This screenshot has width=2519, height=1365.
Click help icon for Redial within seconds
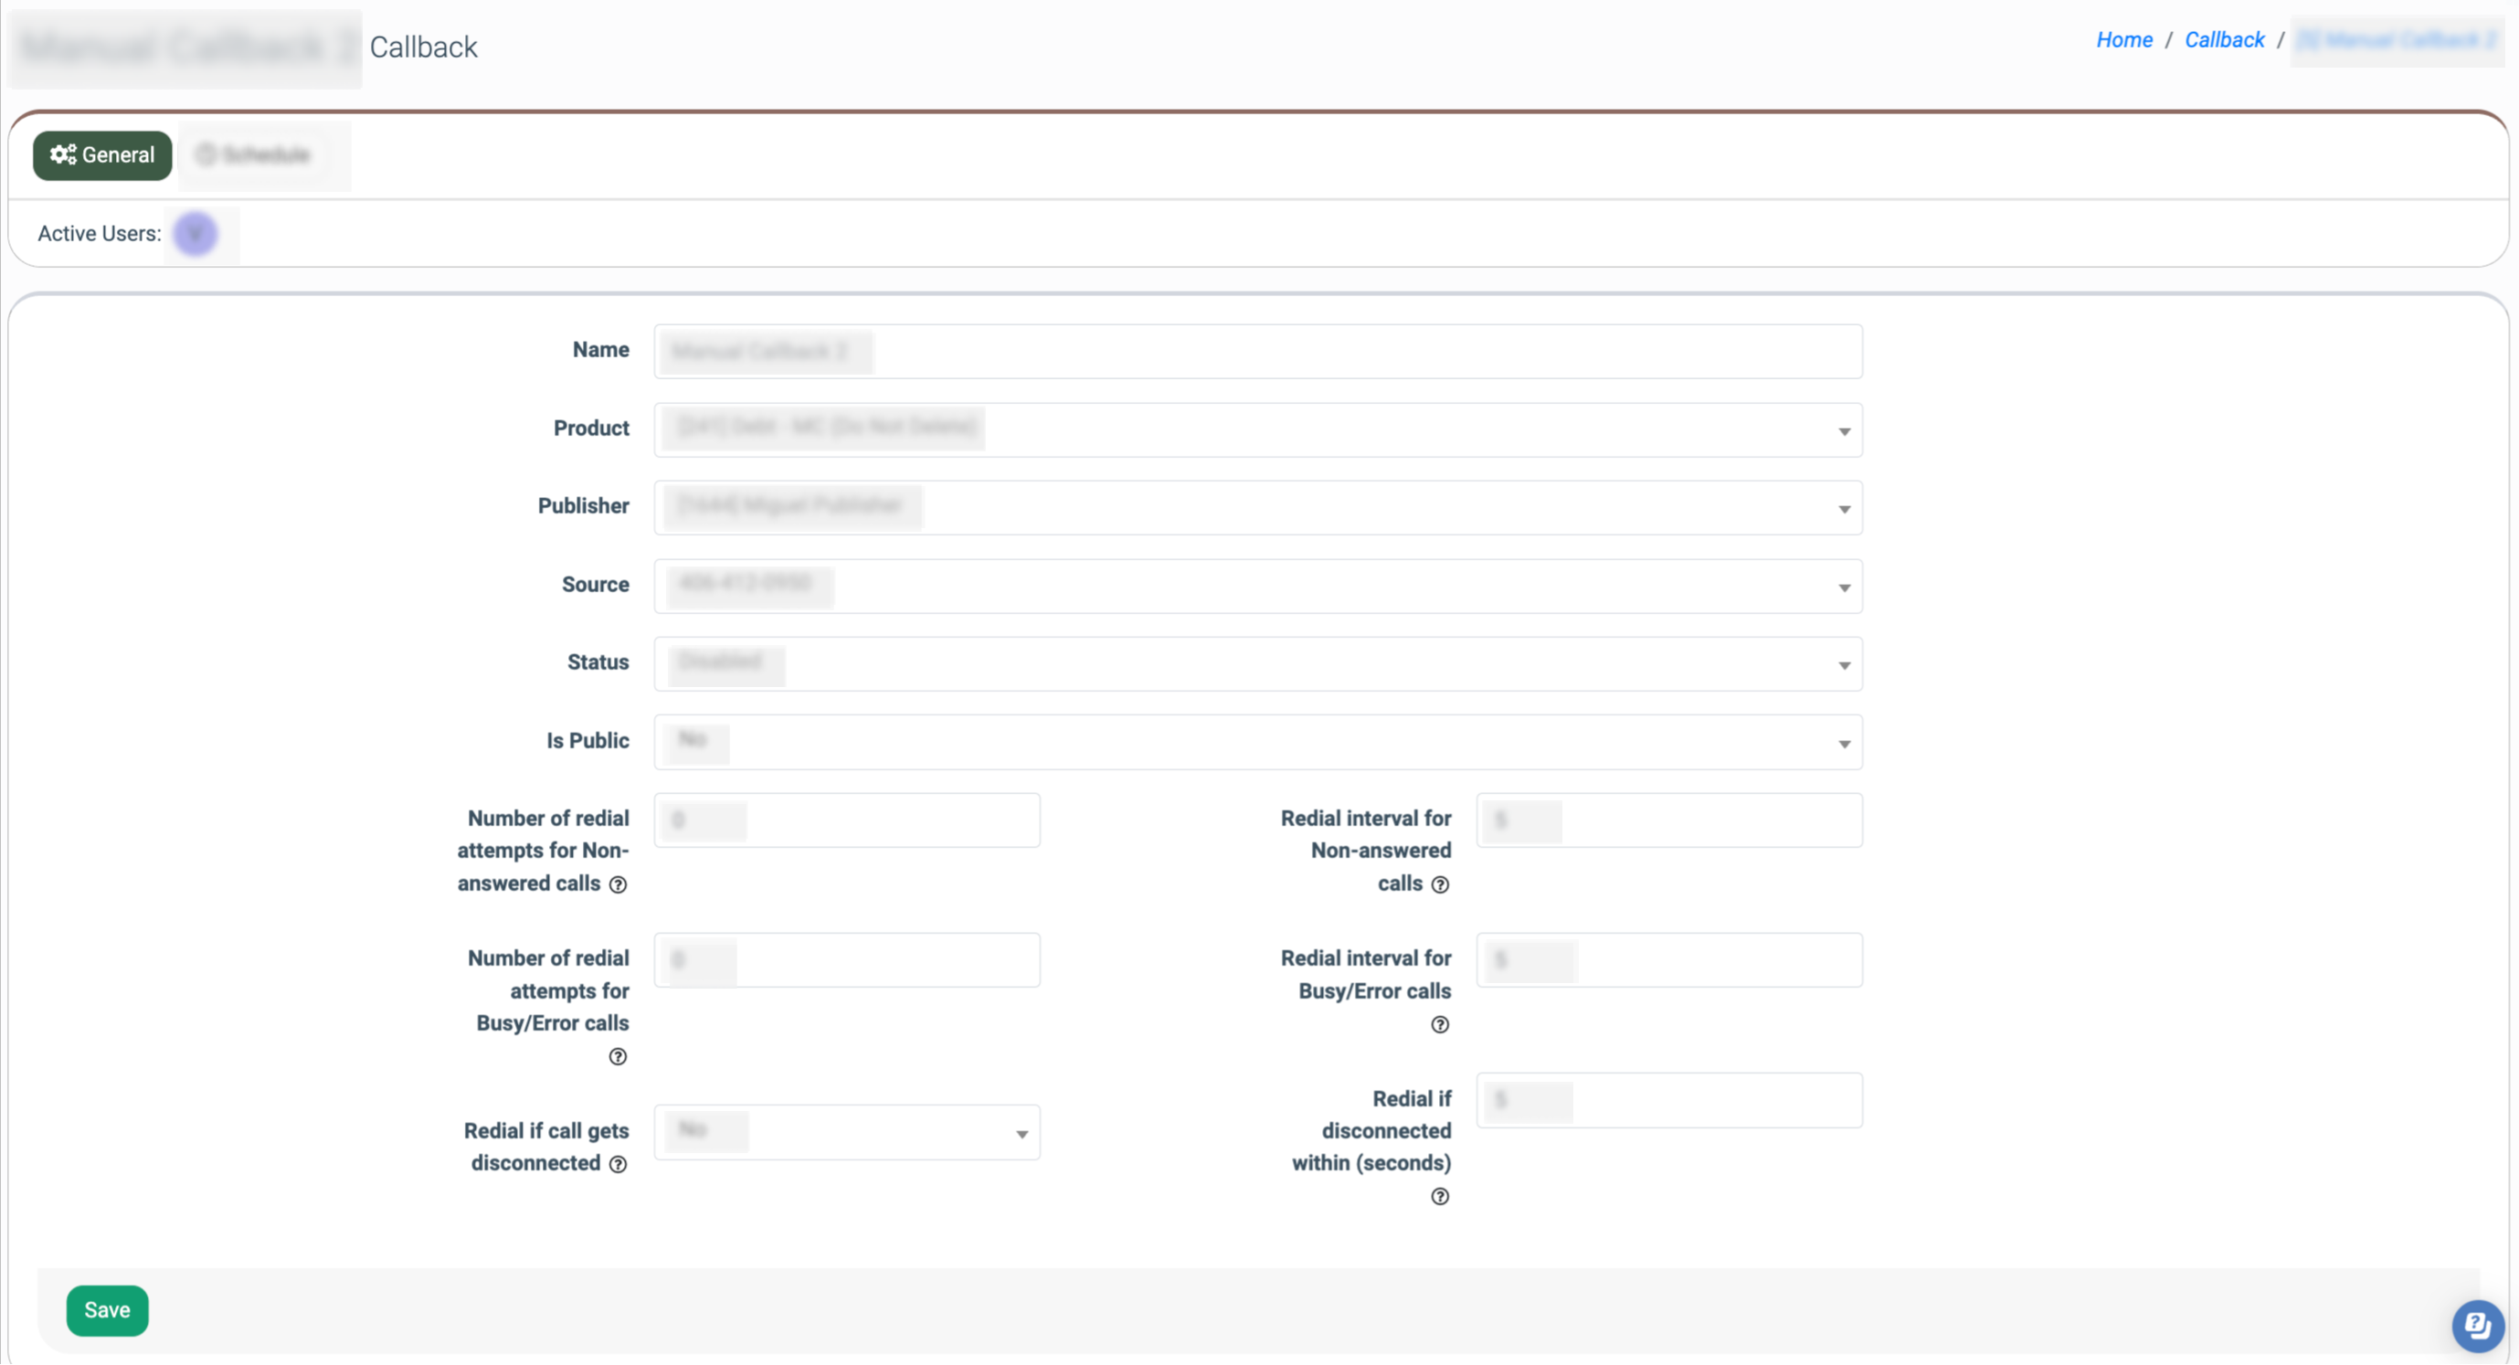[x=1439, y=1197]
